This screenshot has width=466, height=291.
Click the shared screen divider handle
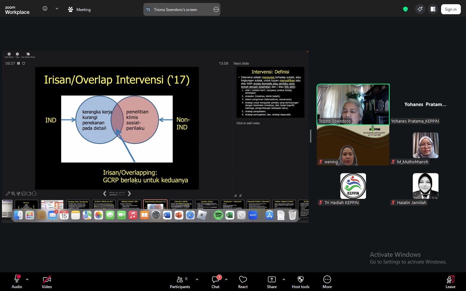[x=311, y=136]
